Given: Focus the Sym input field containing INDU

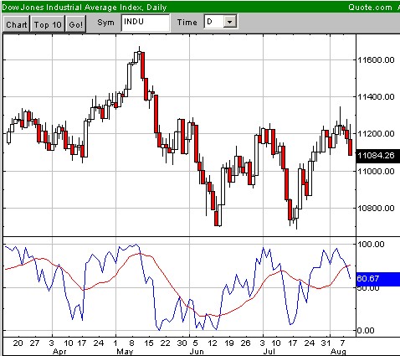Looking at the screenshot, I should [146, 23].
